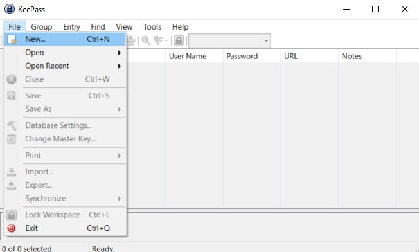Click the 'Ready.' status bar text
419x252 pixels.
(103, 249)
